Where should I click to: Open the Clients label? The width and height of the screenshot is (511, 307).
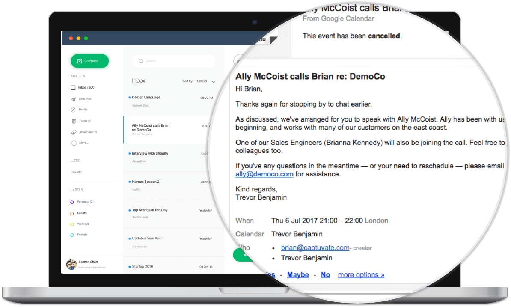pyautogui.click(x=82, y=213)
